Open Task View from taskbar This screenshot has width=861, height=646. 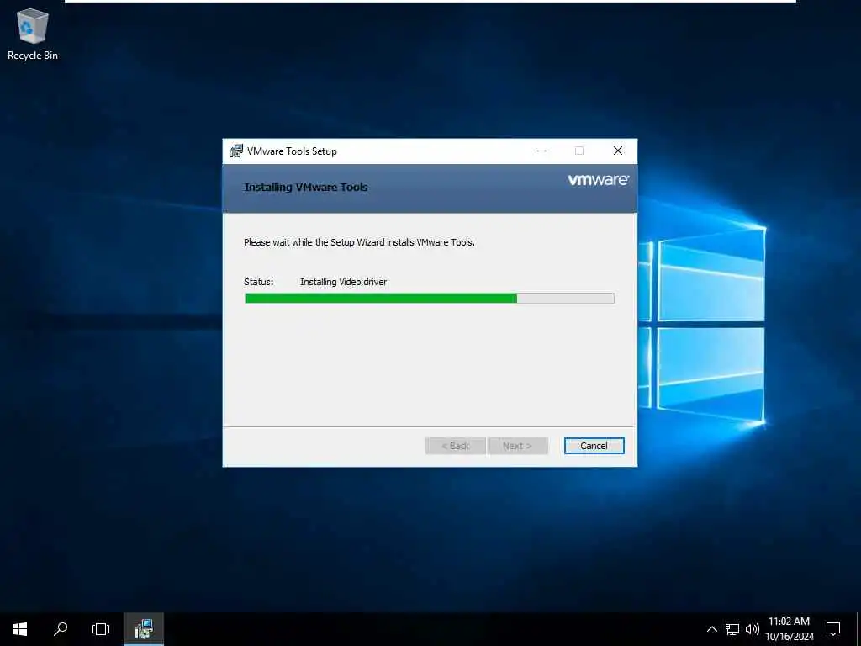101,629
